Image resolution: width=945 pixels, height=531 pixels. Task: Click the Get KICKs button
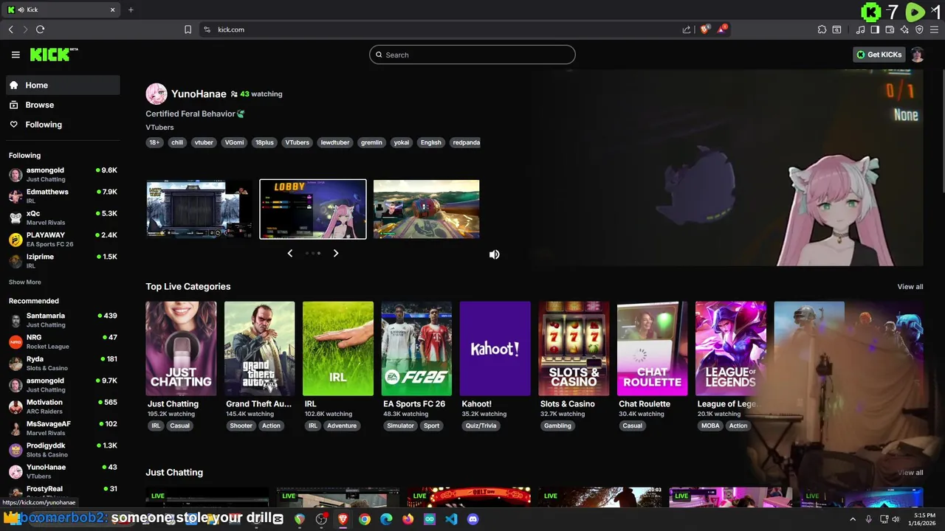click(879, 55)
